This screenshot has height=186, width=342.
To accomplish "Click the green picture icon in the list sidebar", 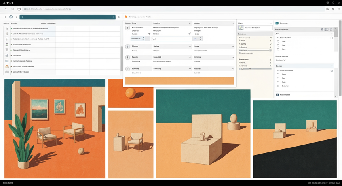I will coord(7,45).
